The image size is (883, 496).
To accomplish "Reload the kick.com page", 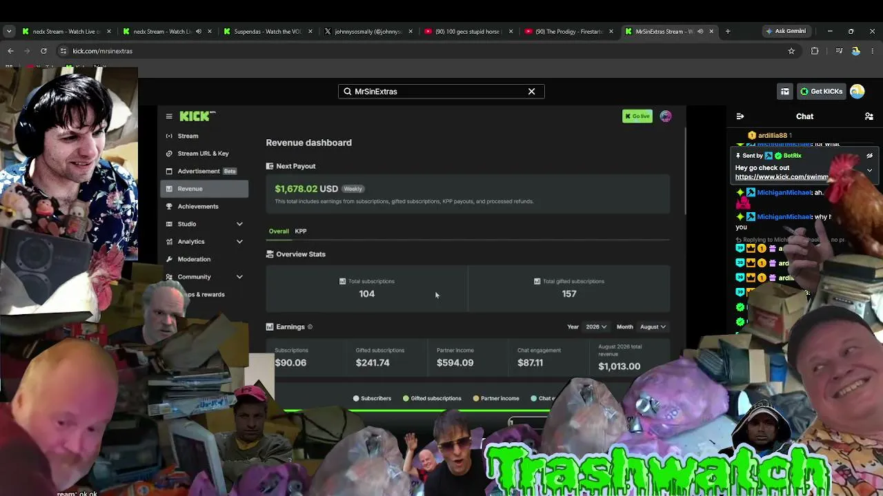I will 43,51.
